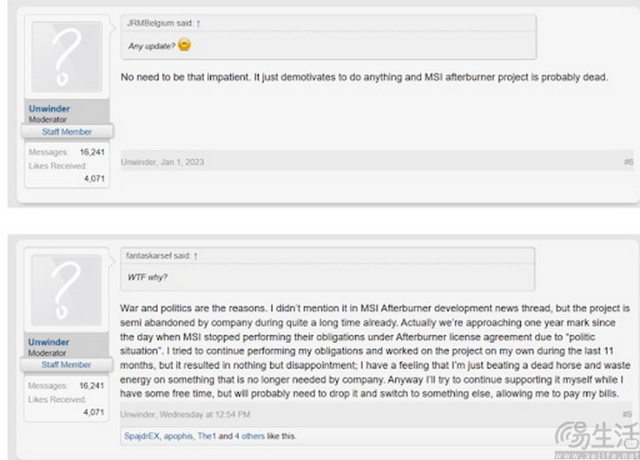Click the arrow beside JRMBelgium said
Viewport: 640px width, 460px height.
tap(198, 24)
